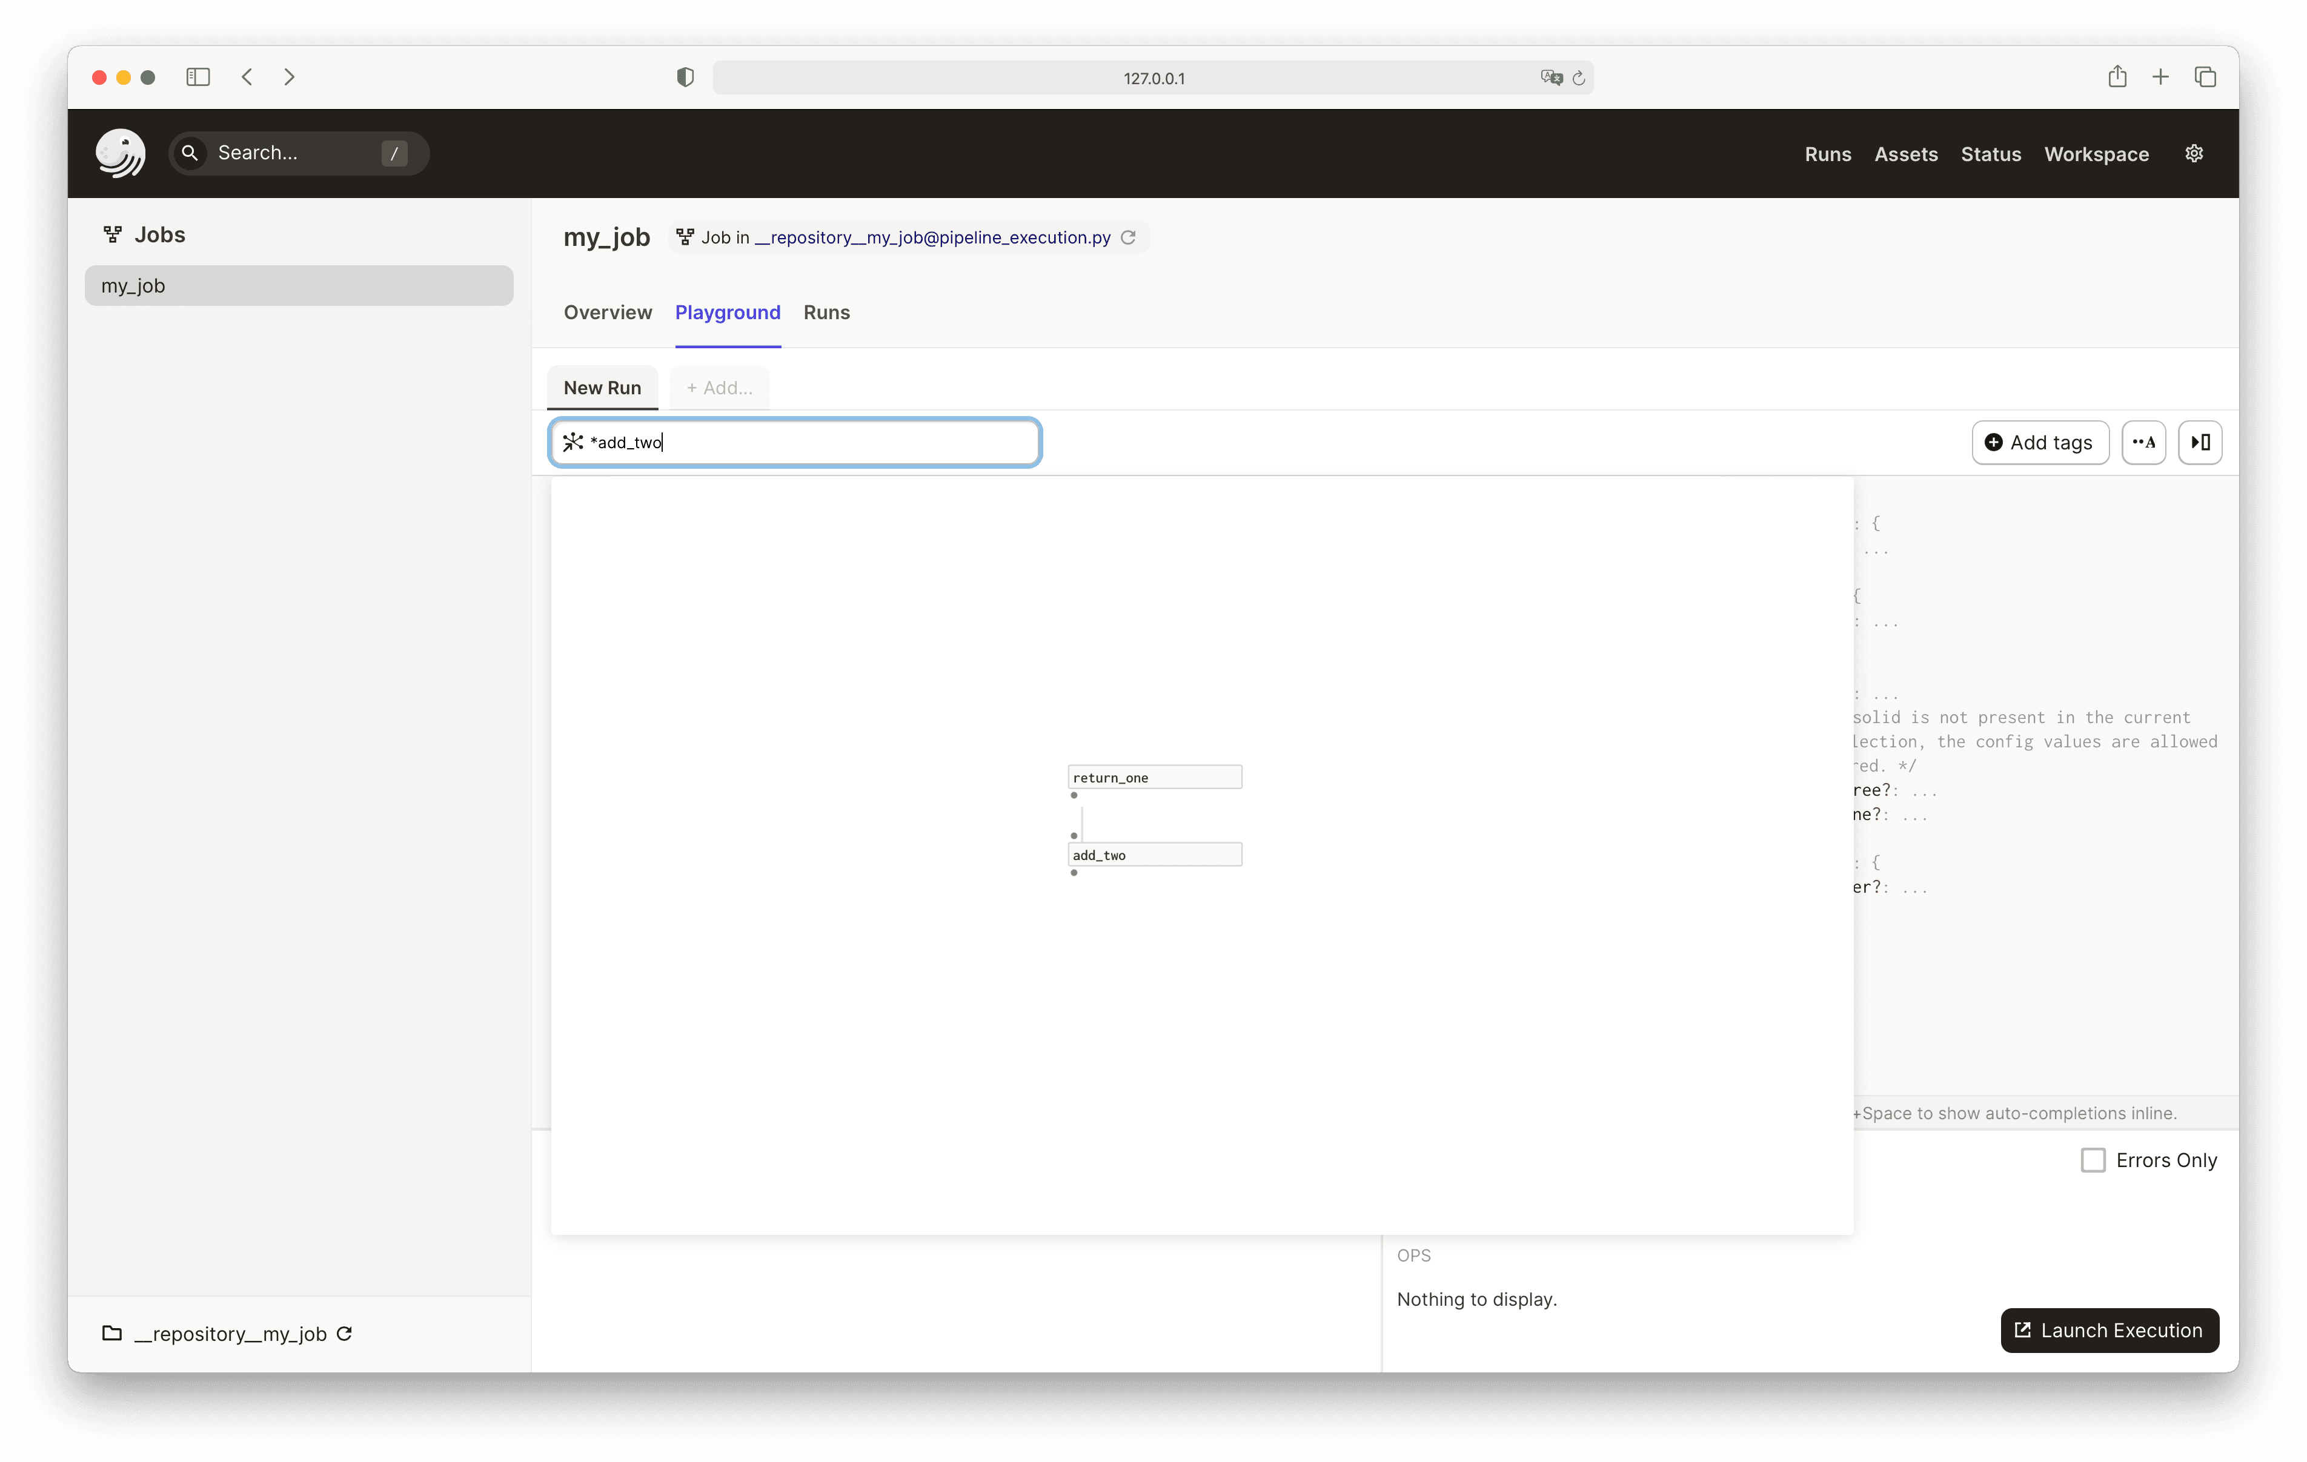Toggle whitespace display button (··A)
Viewport: 2307px width, 1462px height.
[2143, 443]
